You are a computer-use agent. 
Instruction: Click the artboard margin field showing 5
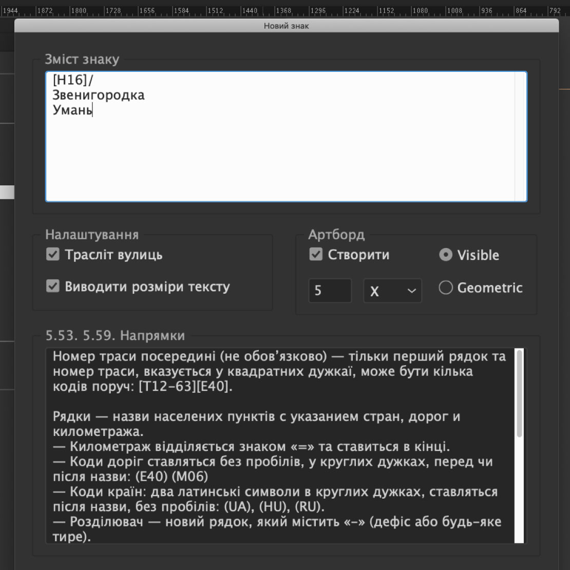[x=330, y=291]
